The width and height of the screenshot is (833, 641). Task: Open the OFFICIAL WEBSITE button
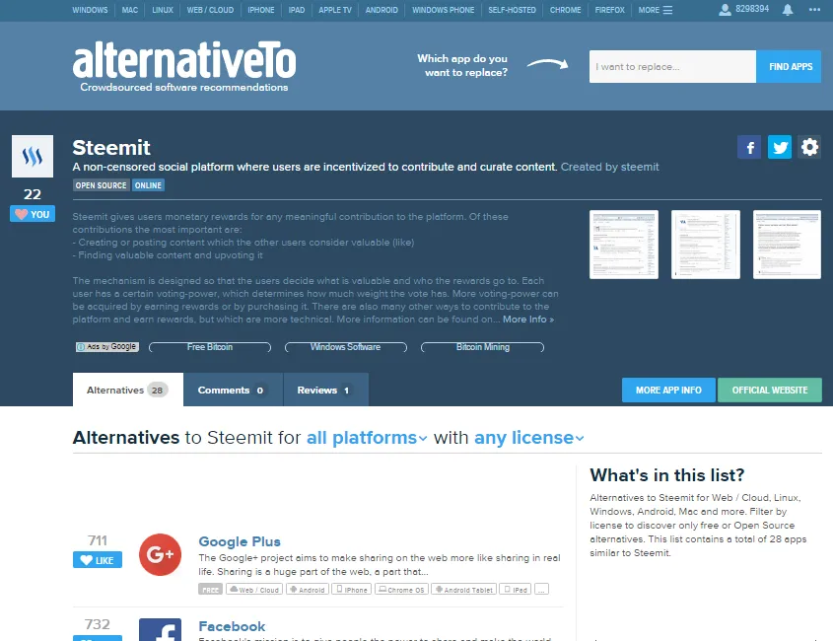tap(770, 391)
